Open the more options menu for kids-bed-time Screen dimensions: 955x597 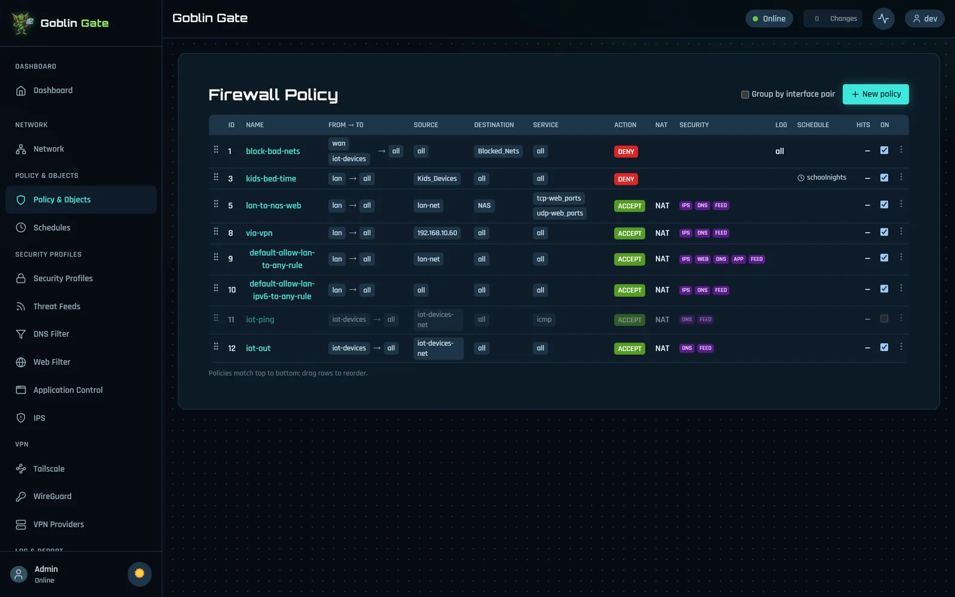pos(901,177)
